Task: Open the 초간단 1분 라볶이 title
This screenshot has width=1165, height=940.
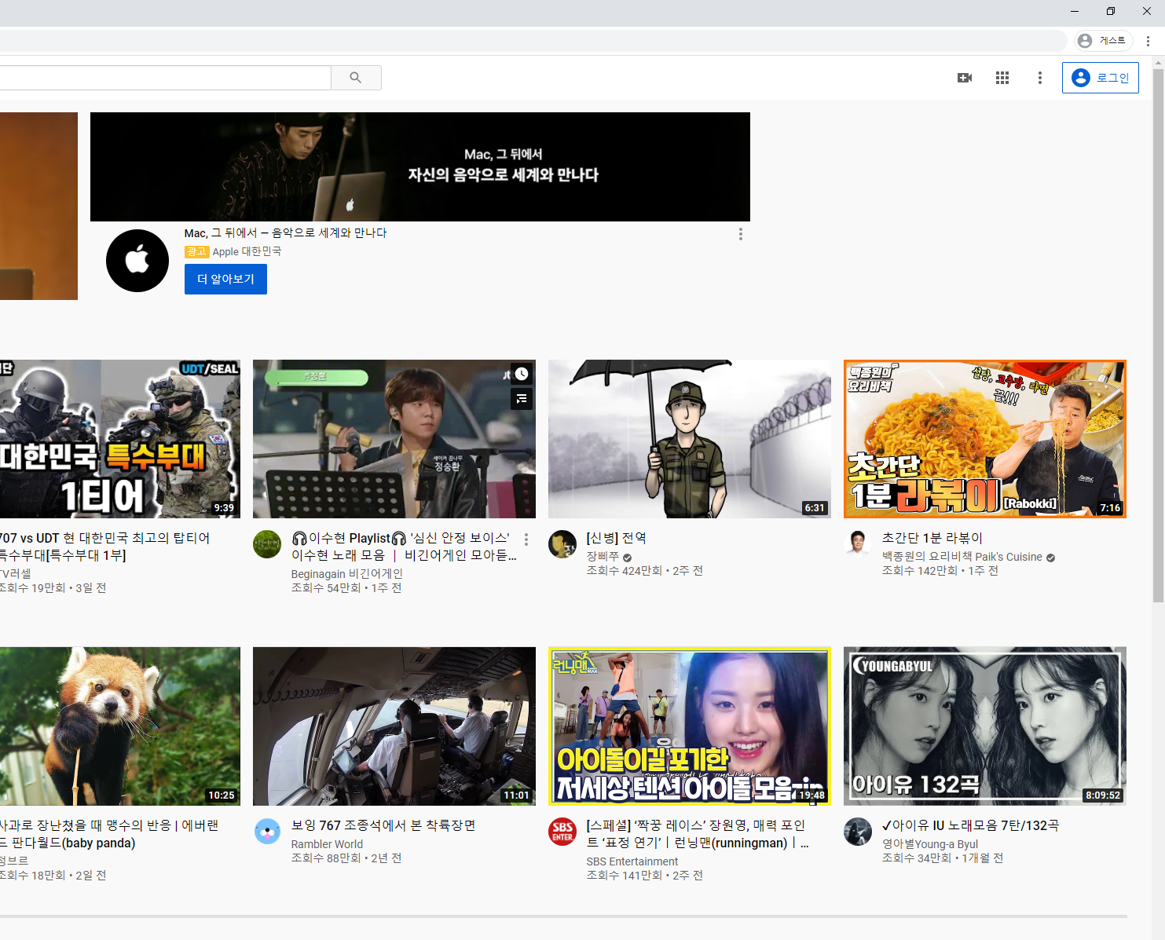Action: click(x=932, y=538)
